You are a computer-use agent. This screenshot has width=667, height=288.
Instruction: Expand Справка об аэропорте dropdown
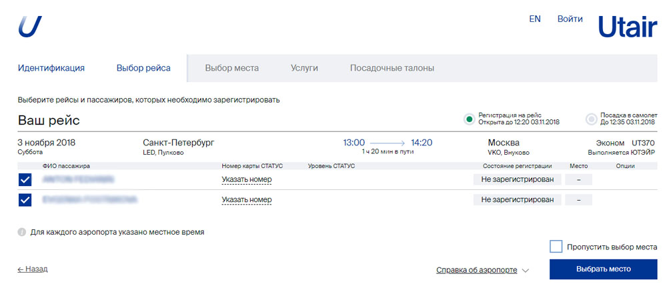(476, 270)
